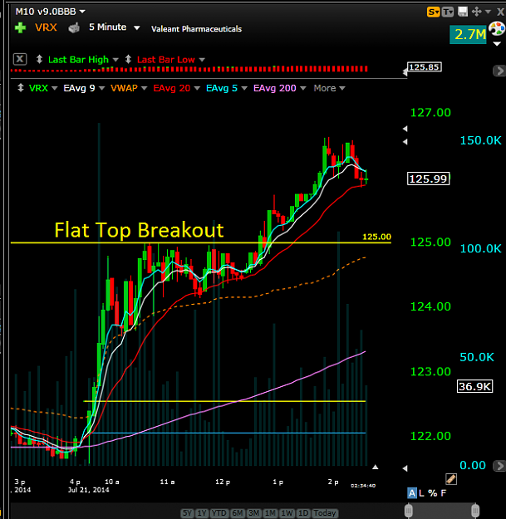The width and height of the screenshot is (506, 519).
Task: Set time range to 3M
Action: point(254,513)
